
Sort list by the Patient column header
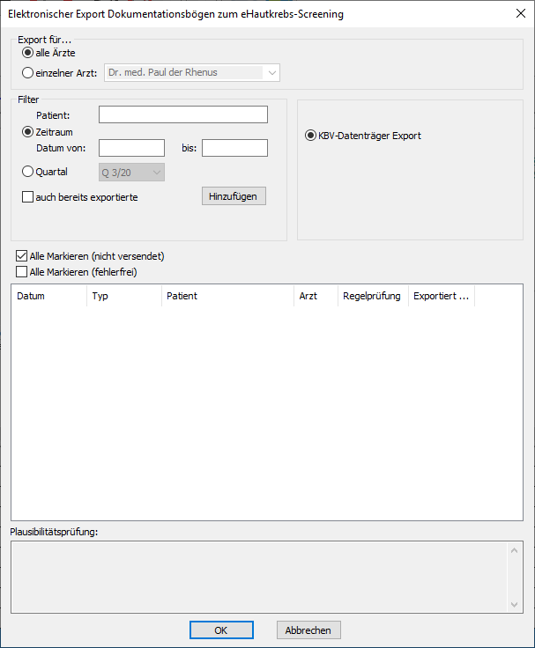tap(227, 296)
